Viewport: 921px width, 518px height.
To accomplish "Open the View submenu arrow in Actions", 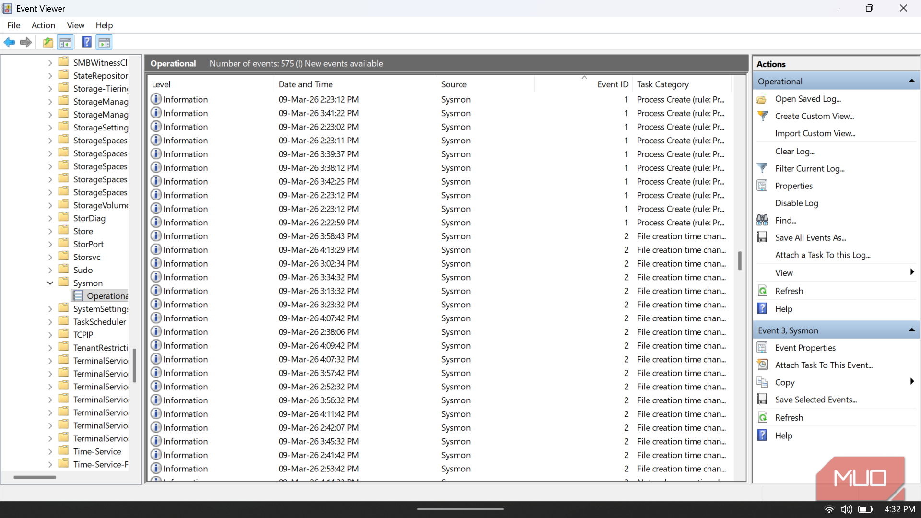I will coord(912,272).
